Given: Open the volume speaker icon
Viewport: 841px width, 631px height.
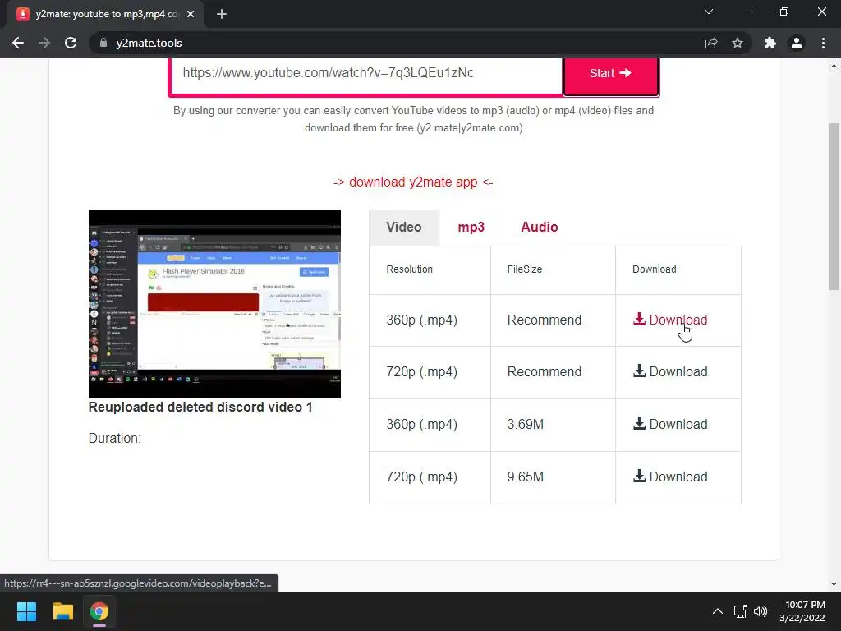Looking at the screenshot, I should tap(761, 611).
